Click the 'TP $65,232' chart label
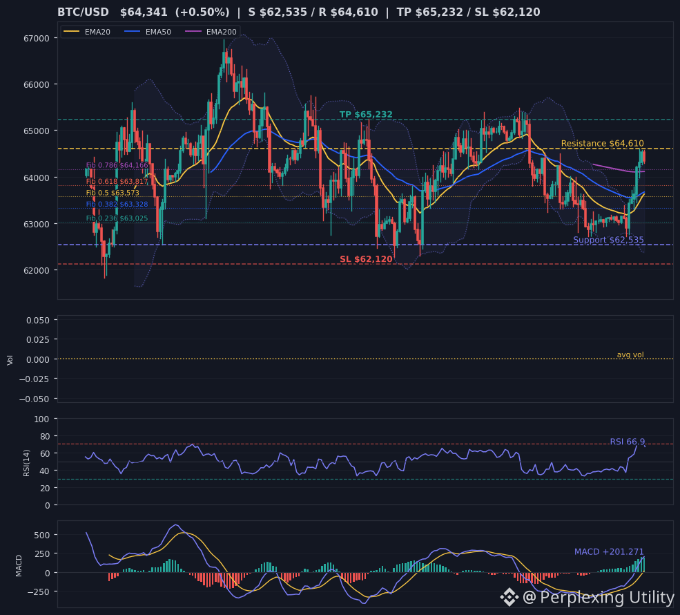This screenshot has width=680, height=615. [x=366, y=114]
